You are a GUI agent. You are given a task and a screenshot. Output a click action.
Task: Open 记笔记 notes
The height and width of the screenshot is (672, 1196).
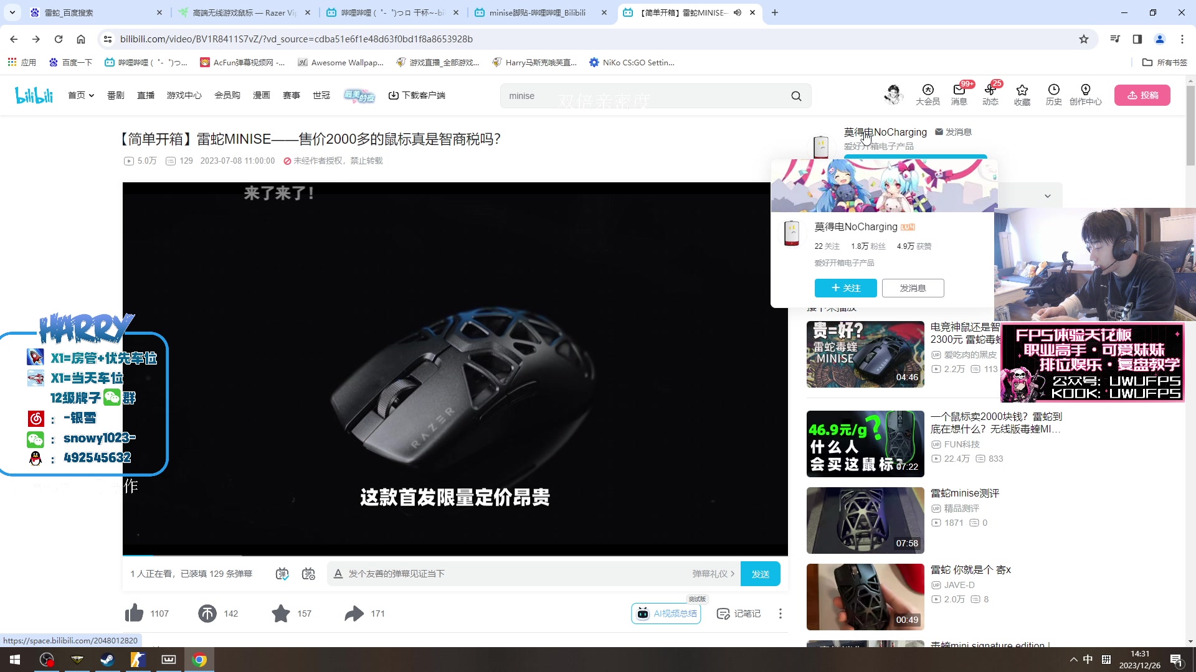(739, 614)
